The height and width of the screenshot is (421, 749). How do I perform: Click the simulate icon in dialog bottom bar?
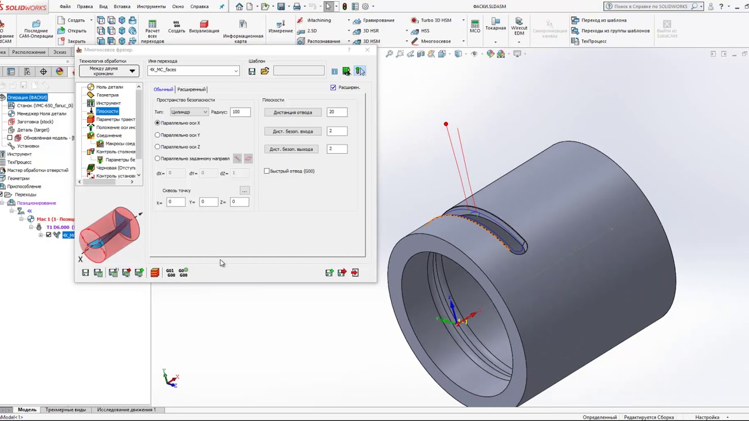155,272
